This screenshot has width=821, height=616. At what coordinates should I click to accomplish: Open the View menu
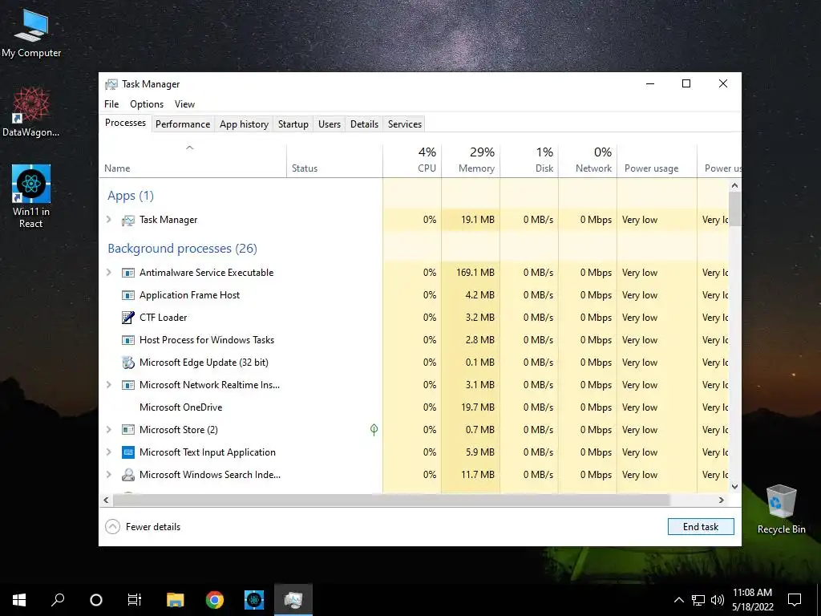click(184, 104)
